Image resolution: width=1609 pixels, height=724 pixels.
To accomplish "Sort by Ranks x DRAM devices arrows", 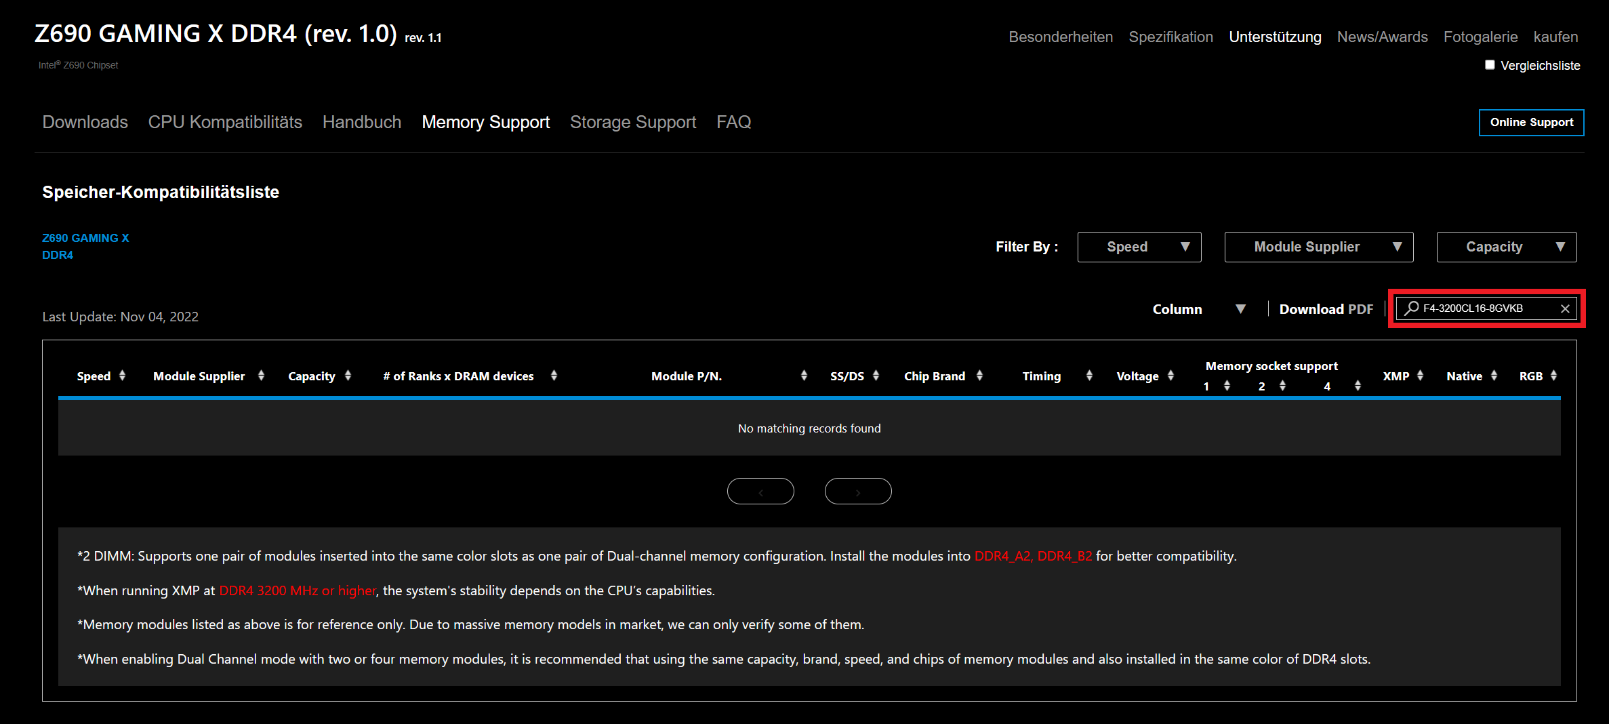I will 554,376.
